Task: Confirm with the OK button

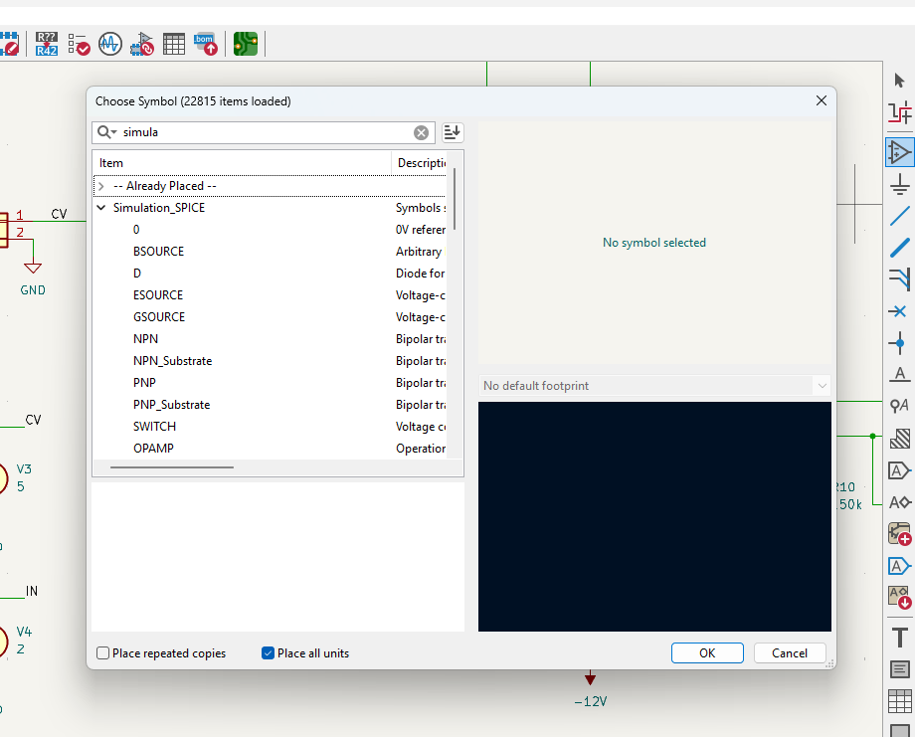Action: pos(707,653)
